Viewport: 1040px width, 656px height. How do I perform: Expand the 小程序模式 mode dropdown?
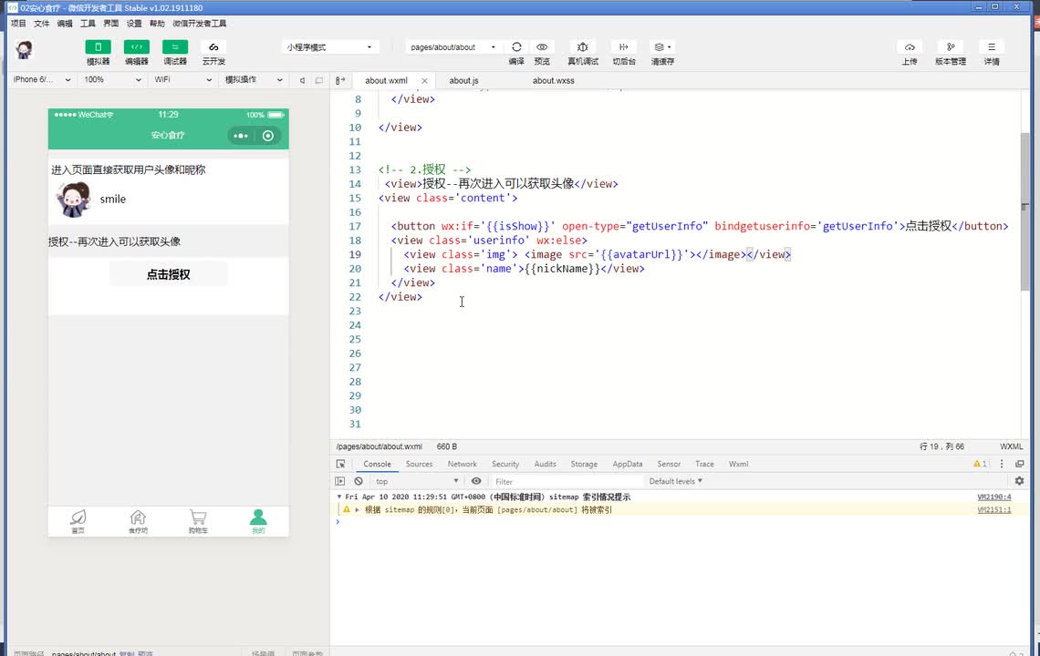click(x=330, y=47)
